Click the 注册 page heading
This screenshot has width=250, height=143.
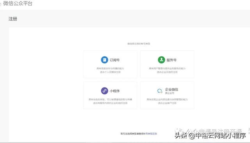[x=13, y=19]
